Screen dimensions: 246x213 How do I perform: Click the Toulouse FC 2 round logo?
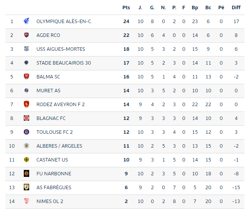click(26, 132)
